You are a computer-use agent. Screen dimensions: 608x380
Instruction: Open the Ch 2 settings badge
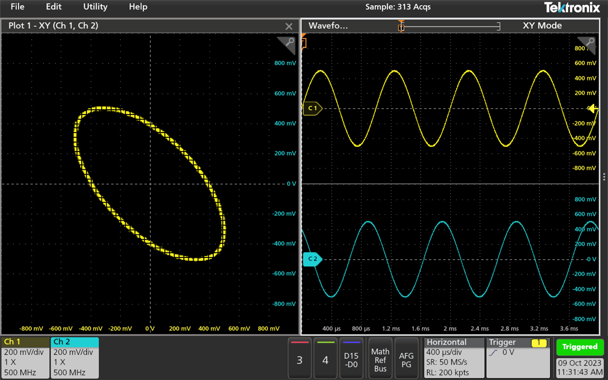click(74, 357)
